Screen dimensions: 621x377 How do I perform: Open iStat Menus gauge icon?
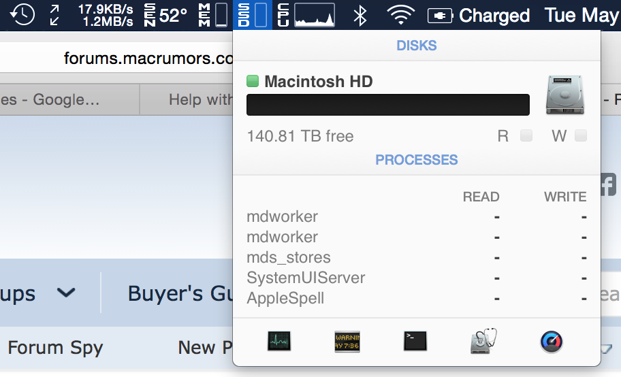[x=552, y=342]
